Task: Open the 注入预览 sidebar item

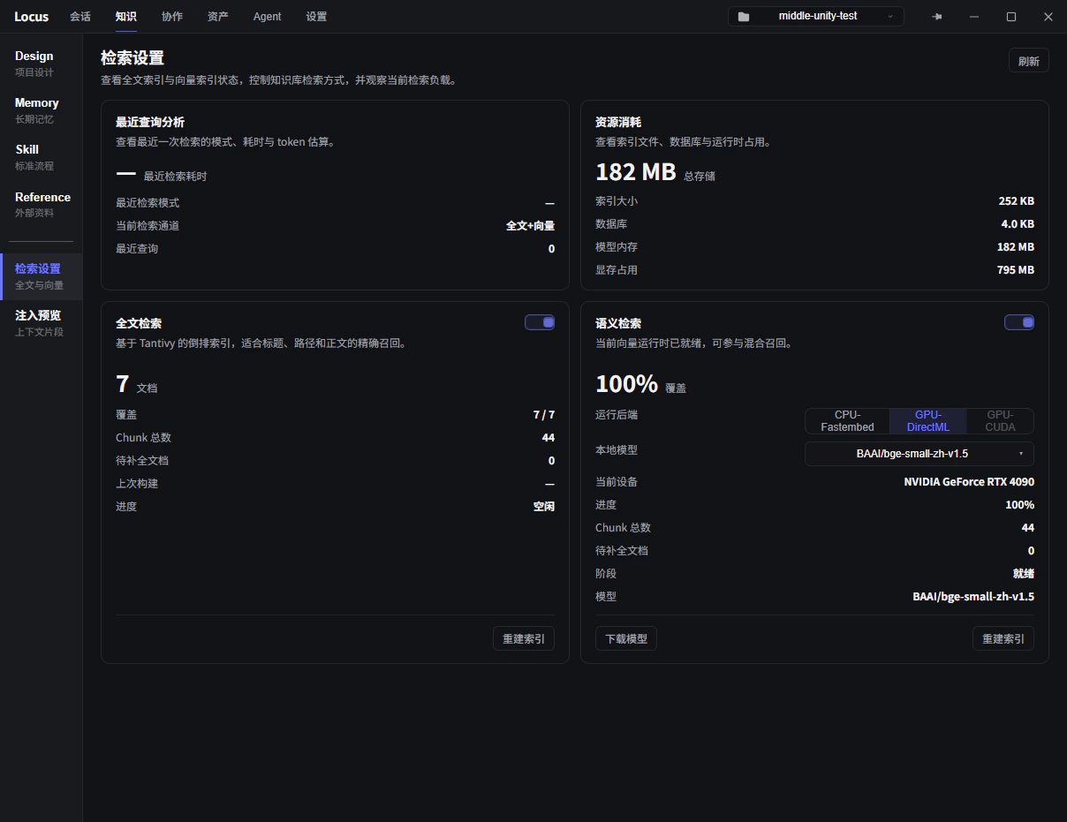Action: 42,323
